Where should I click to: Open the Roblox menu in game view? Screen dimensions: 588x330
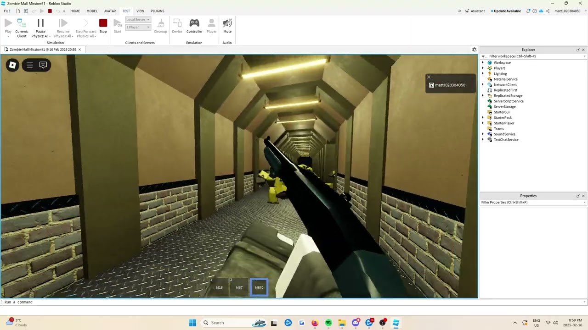[x=12, y=65]
